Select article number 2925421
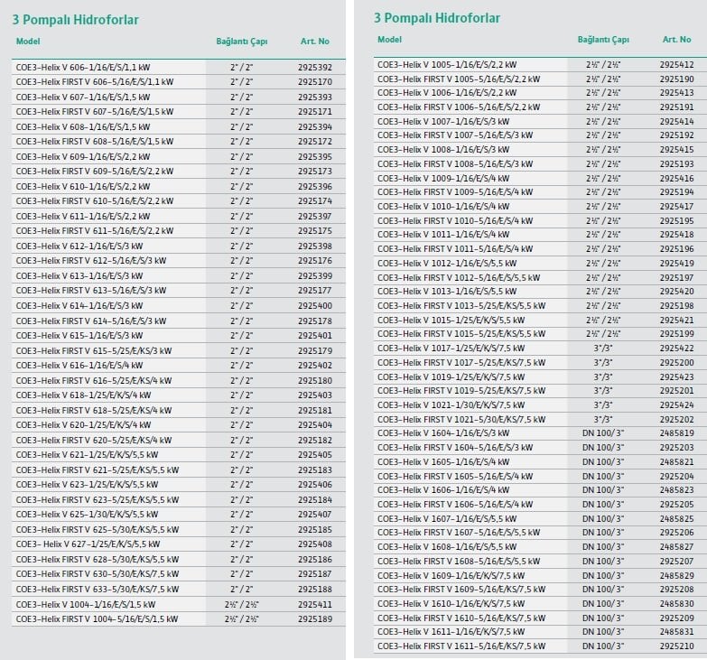The height and width of the screenshot is (660, 707). tap(677, 320)
